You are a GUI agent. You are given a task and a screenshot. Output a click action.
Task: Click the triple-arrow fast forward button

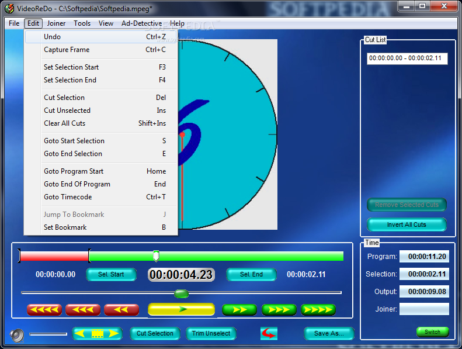click(x=279, y=310)
